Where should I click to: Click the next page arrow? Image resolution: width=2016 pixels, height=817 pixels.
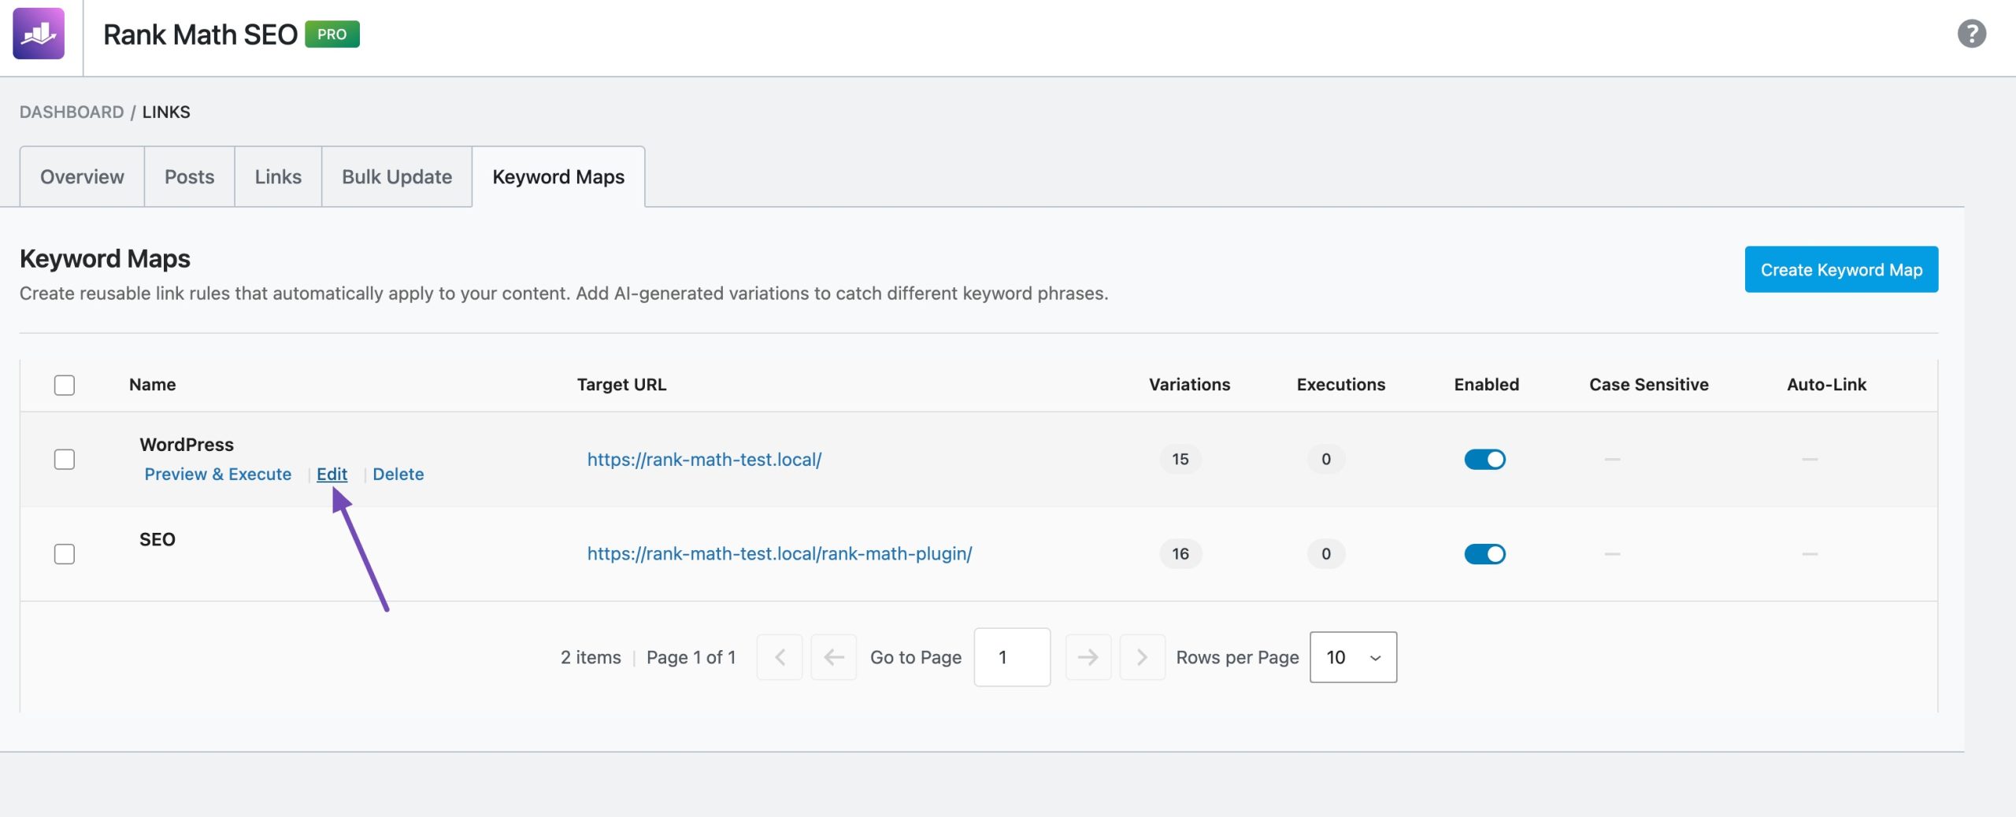tap(1088, 657)
